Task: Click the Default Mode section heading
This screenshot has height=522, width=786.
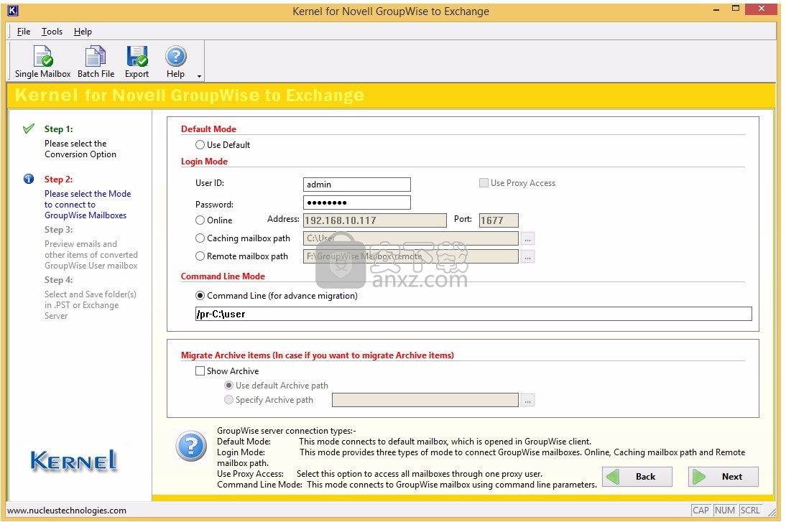Action: pyautogui.click(x=208, y=129)
